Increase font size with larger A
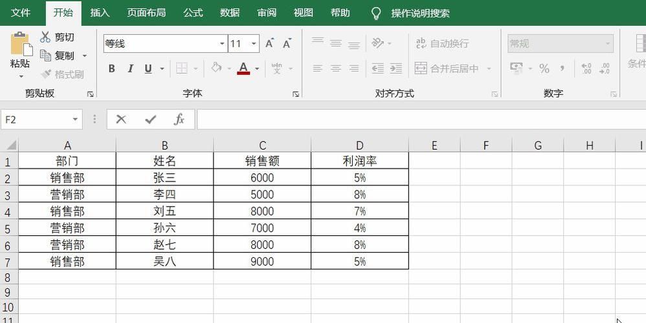Screen dimensions: 646x323 click(269, 43)
